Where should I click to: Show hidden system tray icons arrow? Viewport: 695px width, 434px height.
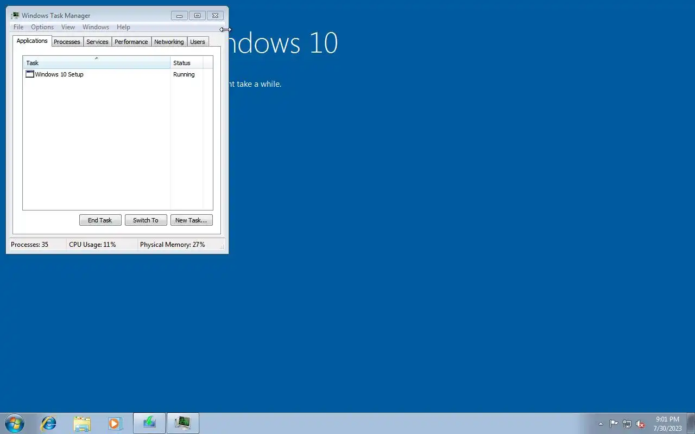click(x=601, y=424)
